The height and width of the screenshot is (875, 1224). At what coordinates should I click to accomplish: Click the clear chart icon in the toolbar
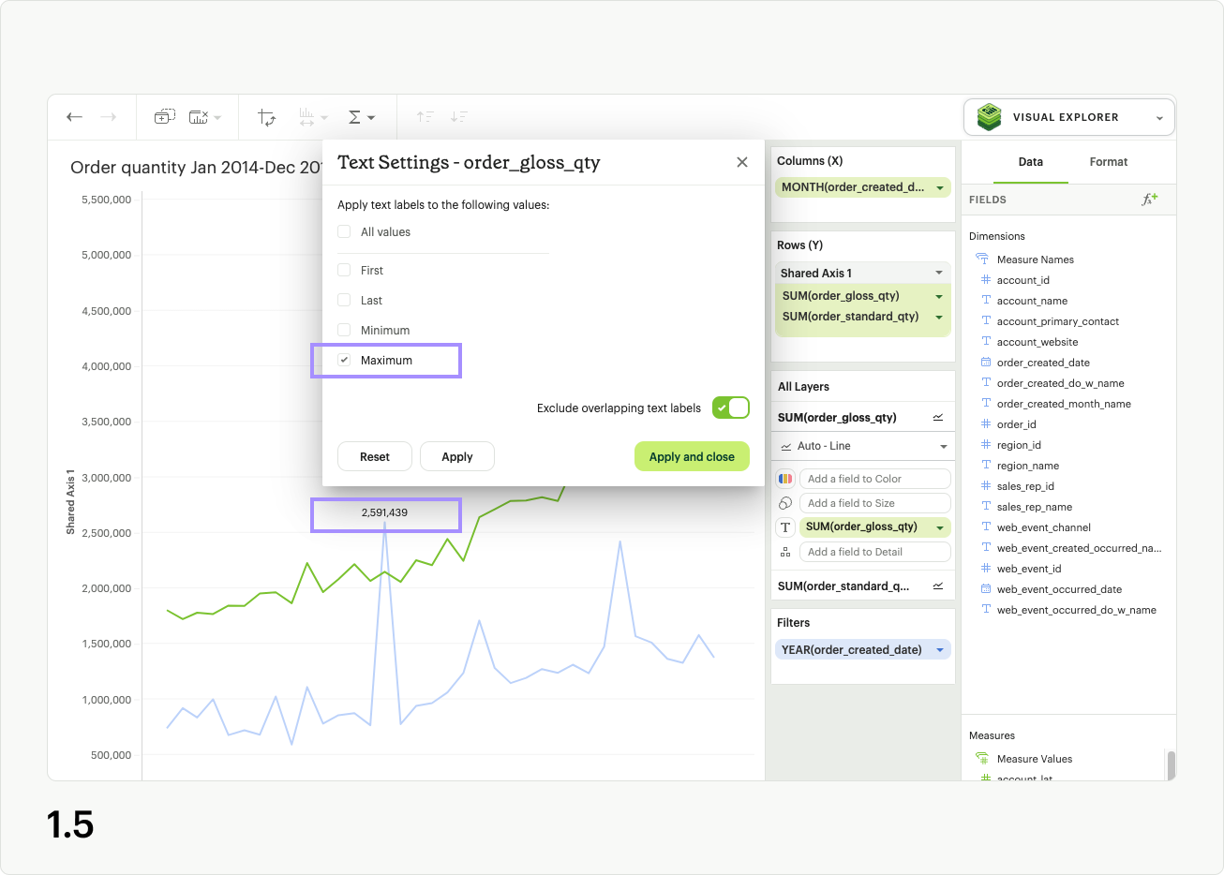[x=199, y=117]
